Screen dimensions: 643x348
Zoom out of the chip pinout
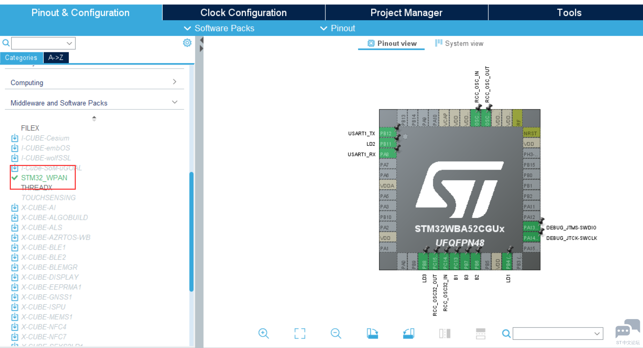[x=336, y=333]
